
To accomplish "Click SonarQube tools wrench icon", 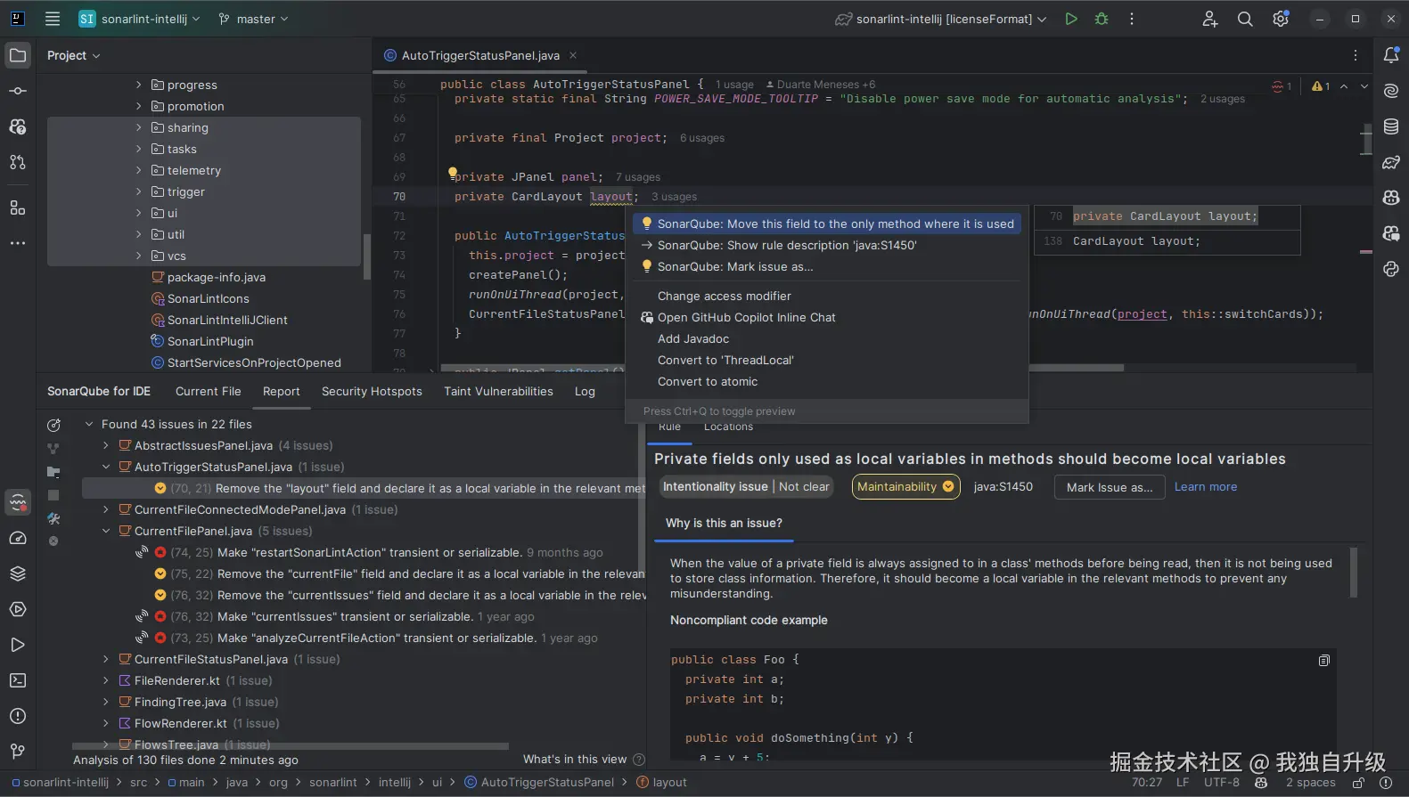I will (x=53, y=518).
